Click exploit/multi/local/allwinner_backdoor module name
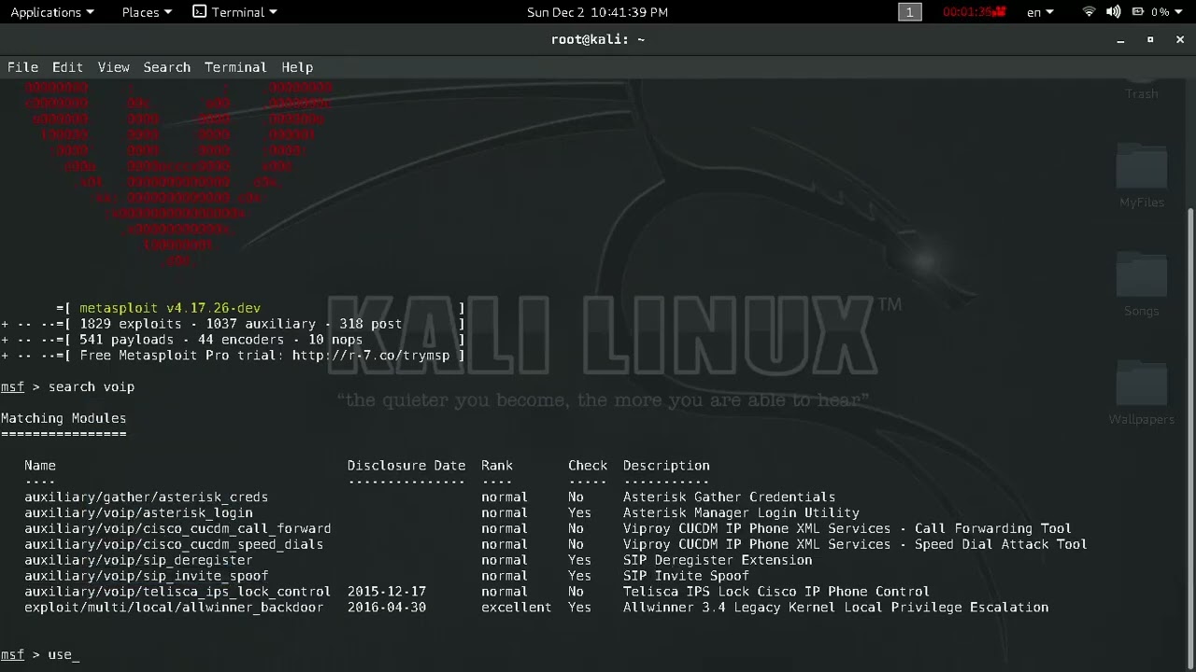Screen dimensions: 1196x672 coord(174,608)
